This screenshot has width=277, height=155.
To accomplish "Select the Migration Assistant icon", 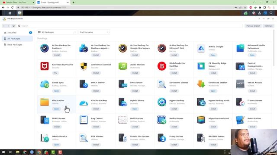I will pyautogui.click(x=201, y=120).
